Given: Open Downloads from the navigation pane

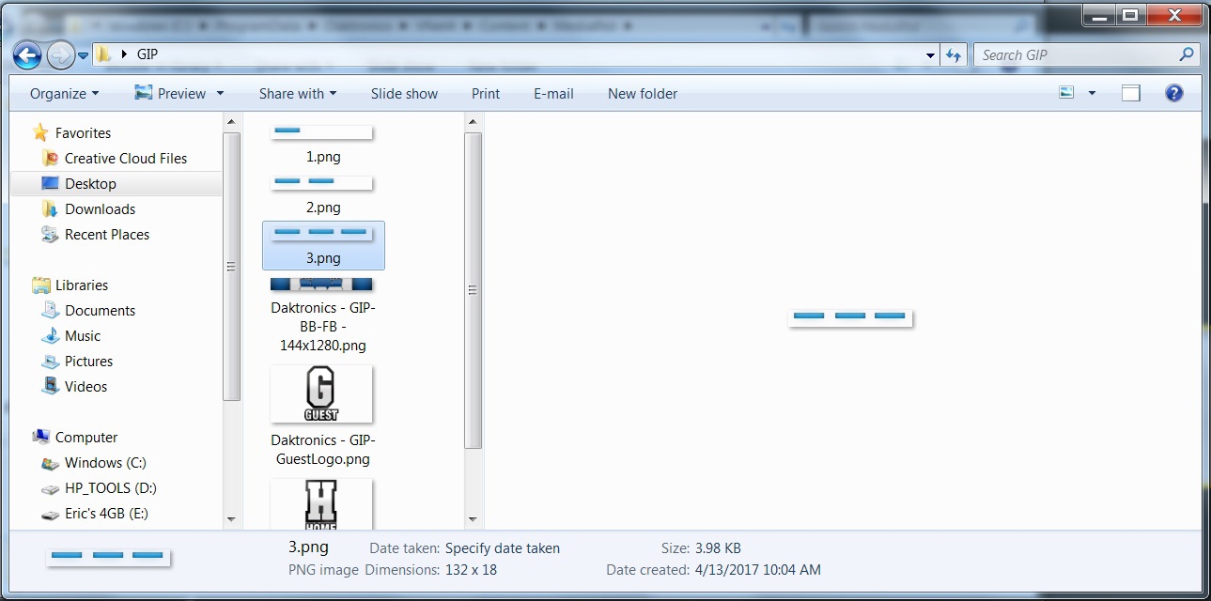Looking at the screenshot, I should (100, 209).
